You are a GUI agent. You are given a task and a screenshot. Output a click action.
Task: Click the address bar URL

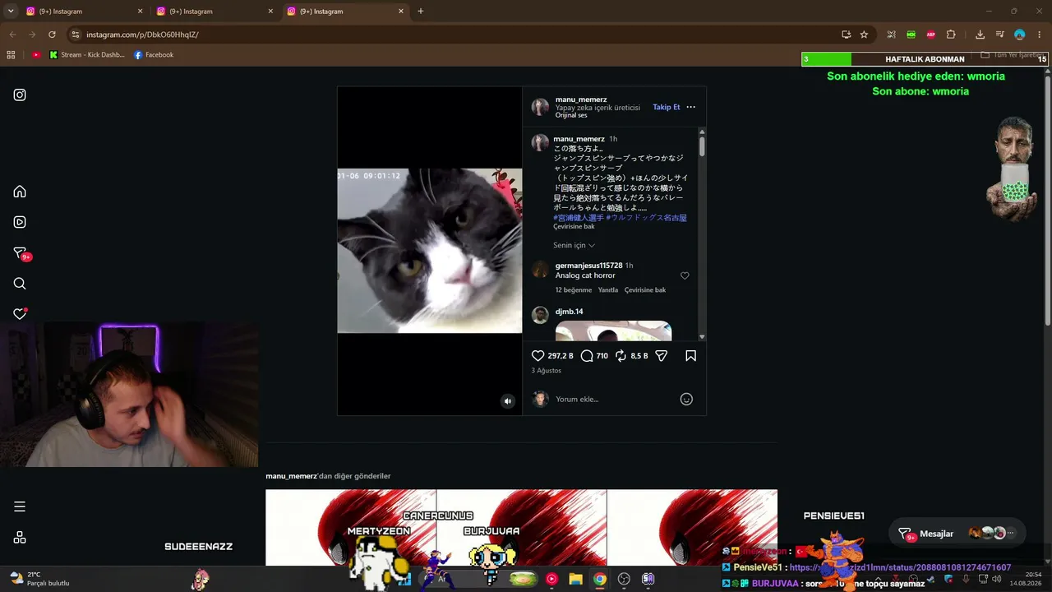click(142, 35)
